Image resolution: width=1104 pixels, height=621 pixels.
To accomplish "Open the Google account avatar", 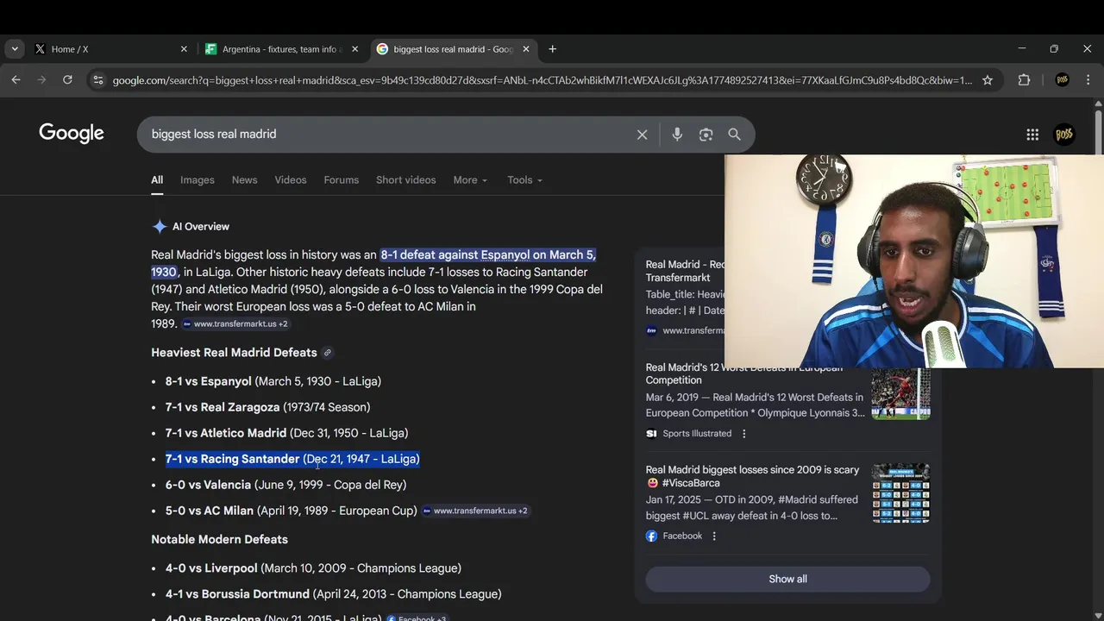I will pyautogui.click(x=1064, y=135).
